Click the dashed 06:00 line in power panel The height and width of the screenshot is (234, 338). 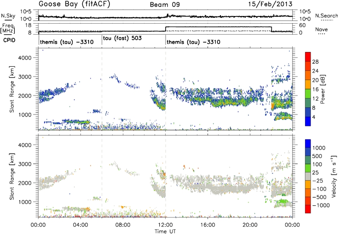click(x=102, y=89)
